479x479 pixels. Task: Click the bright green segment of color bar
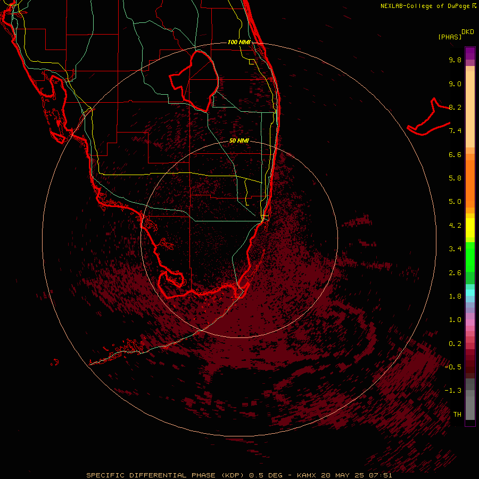pyautogui.click(x=470, y=257)
